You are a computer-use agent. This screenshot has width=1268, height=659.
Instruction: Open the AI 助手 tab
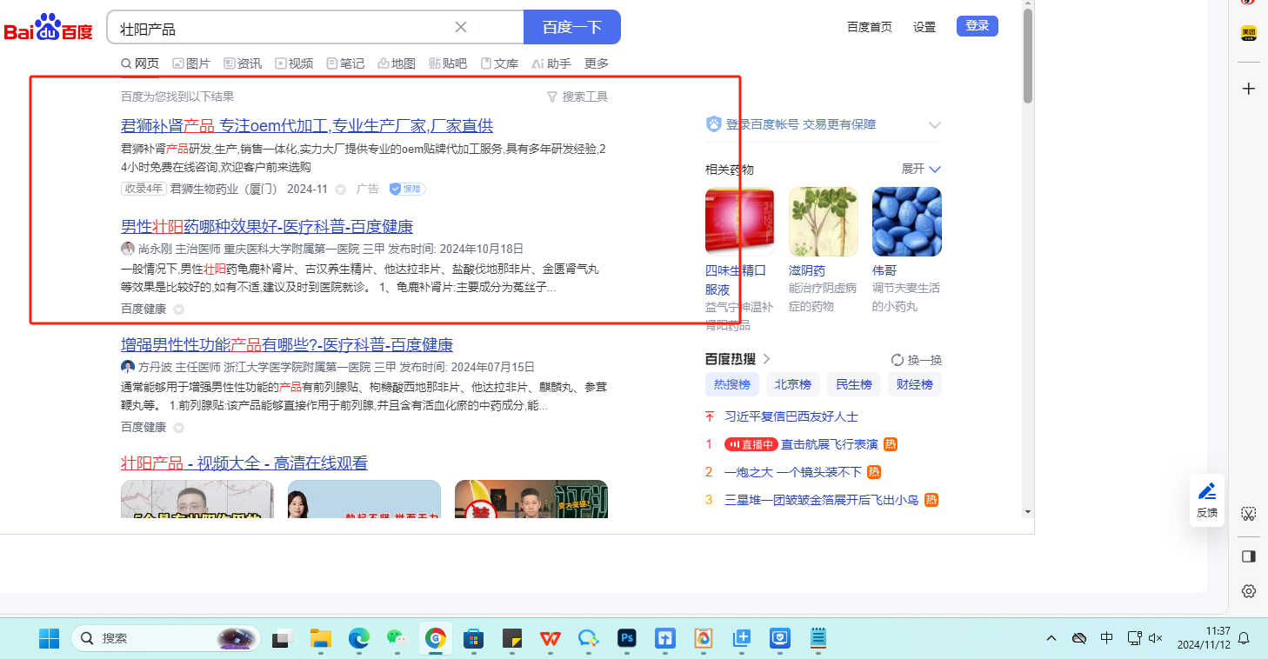tap(551, 63)
